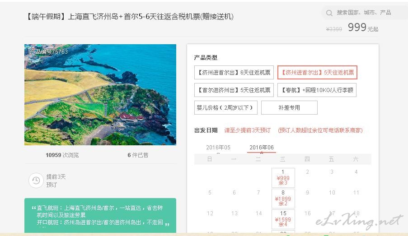Image resolution: width=408 pixels, height=236 pixels.
Task: Select 婴儿价格(2周岁以下) option
Action: tap(225, 107)
